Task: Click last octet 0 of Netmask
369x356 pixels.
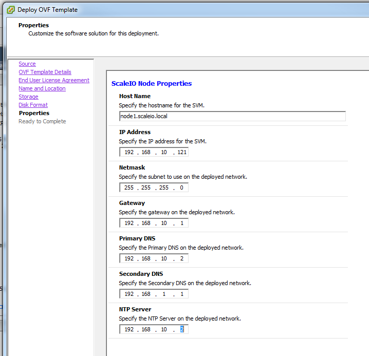Action: click(x=182, y=188)
